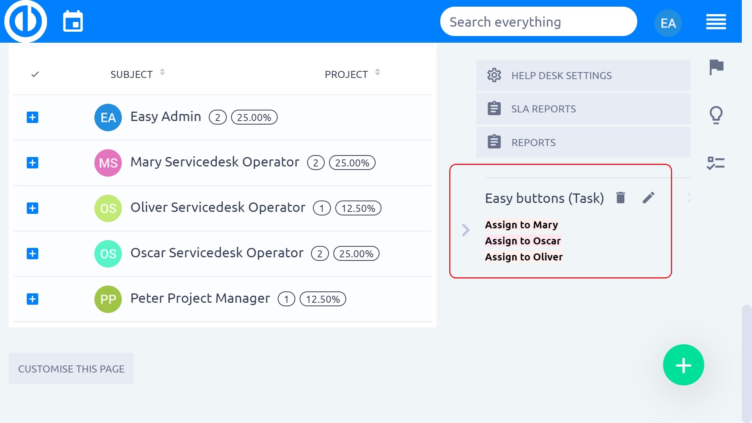Select the lightbulb icon on the right sidebar
The image size is (752, 423).
coord(716,115)
